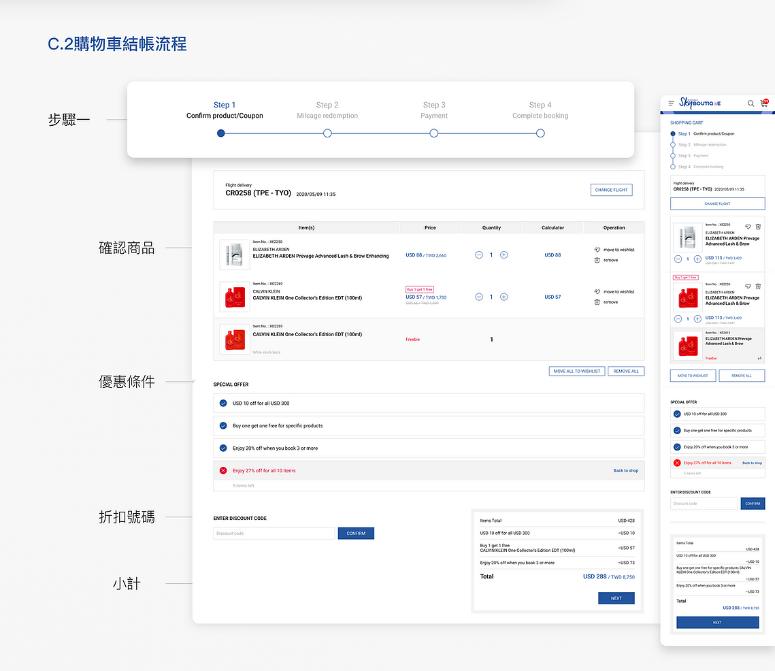Tap mobile REMOVE ALL button
The image size is (775, 671).
pos(742,376)
